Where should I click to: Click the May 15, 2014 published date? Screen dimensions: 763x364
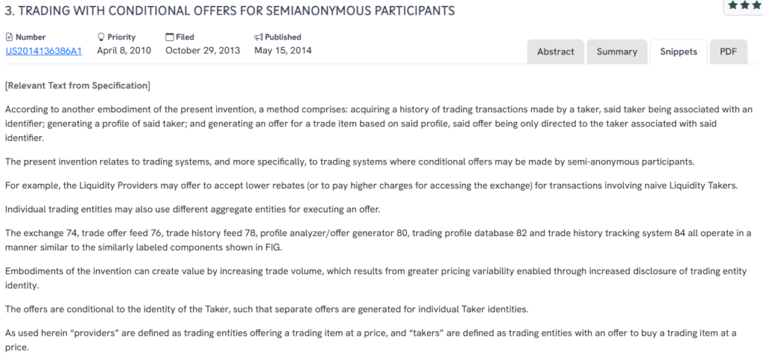(x=283, y=51)
